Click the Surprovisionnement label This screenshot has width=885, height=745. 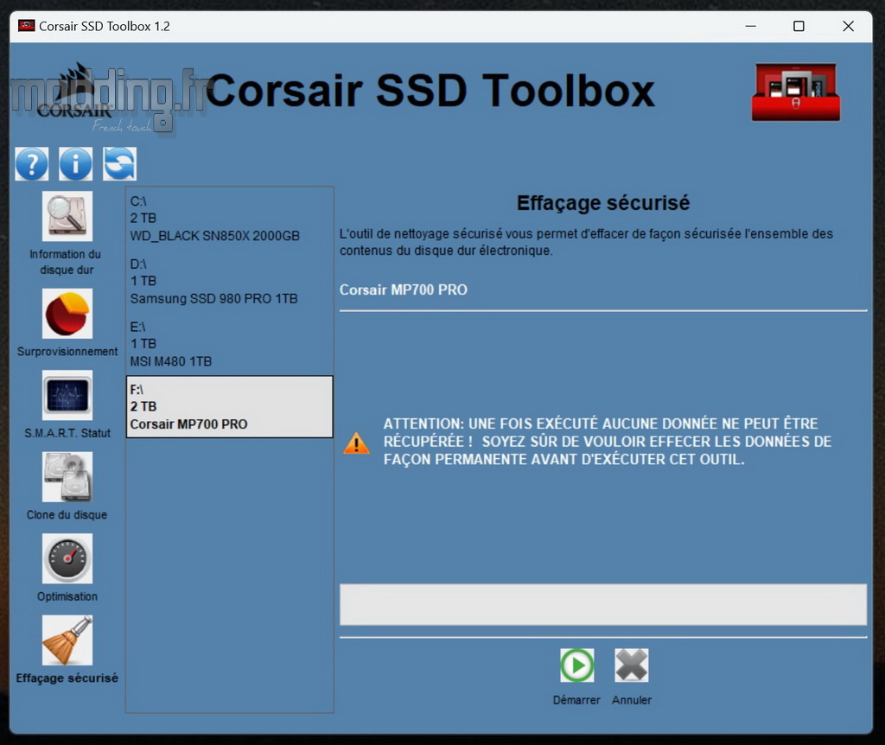tap(67, 351)
